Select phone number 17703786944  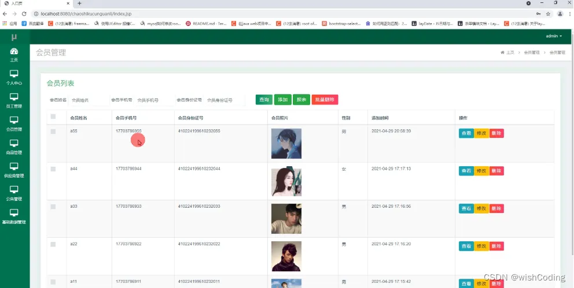pyautogui.click(x=128, y=169)
